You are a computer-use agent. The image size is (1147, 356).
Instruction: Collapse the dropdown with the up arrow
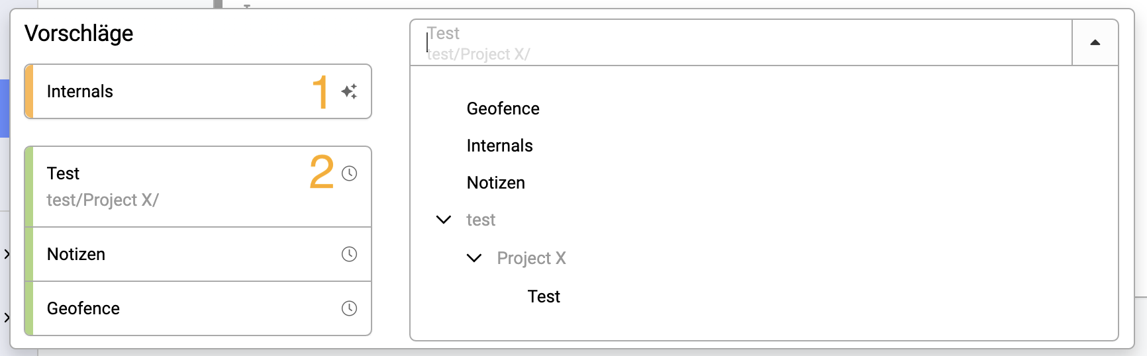(x=1095, y=42)
